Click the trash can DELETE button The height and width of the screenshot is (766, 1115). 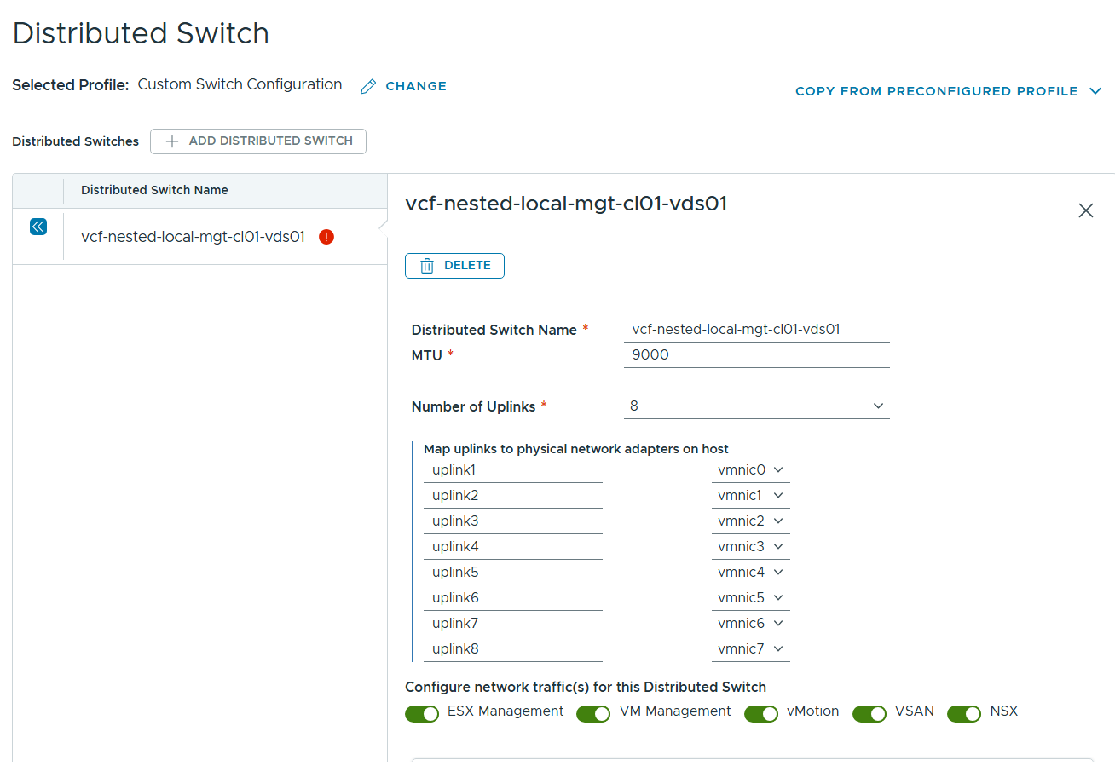pyautogui.click(x=454, y=266)
